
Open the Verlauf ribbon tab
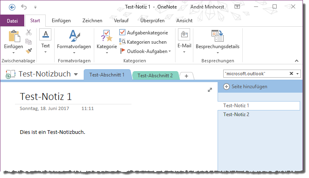tap(121, 21)
